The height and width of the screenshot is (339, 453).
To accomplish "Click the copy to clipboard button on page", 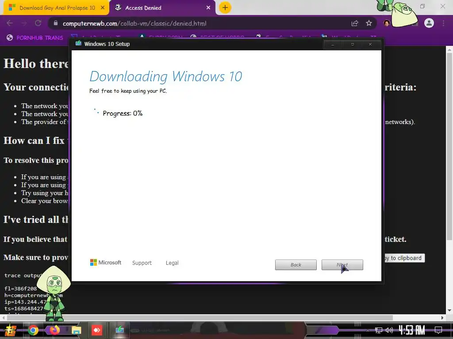I will tap(404, 258).
